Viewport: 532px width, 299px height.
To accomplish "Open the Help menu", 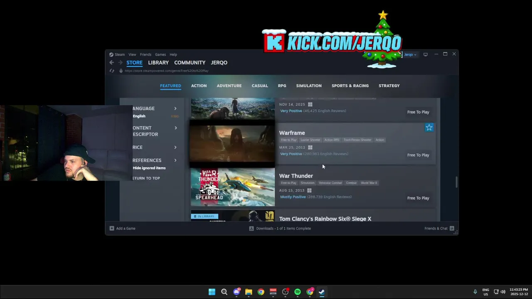I will point(173,54).
